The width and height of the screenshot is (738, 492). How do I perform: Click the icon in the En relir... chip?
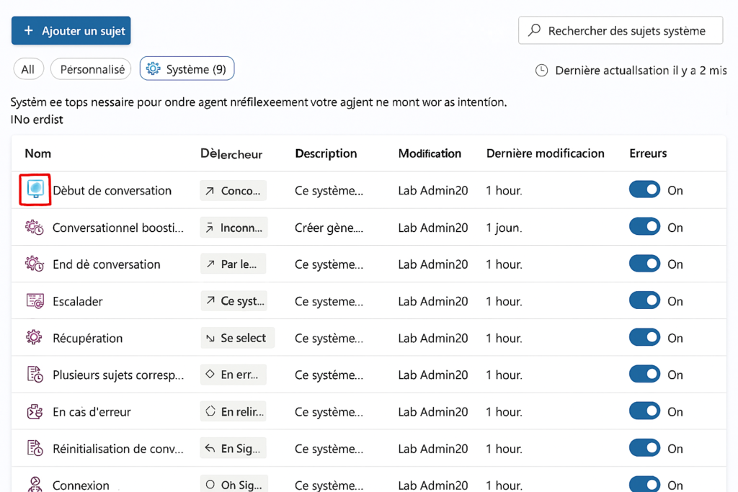[210, 411]
